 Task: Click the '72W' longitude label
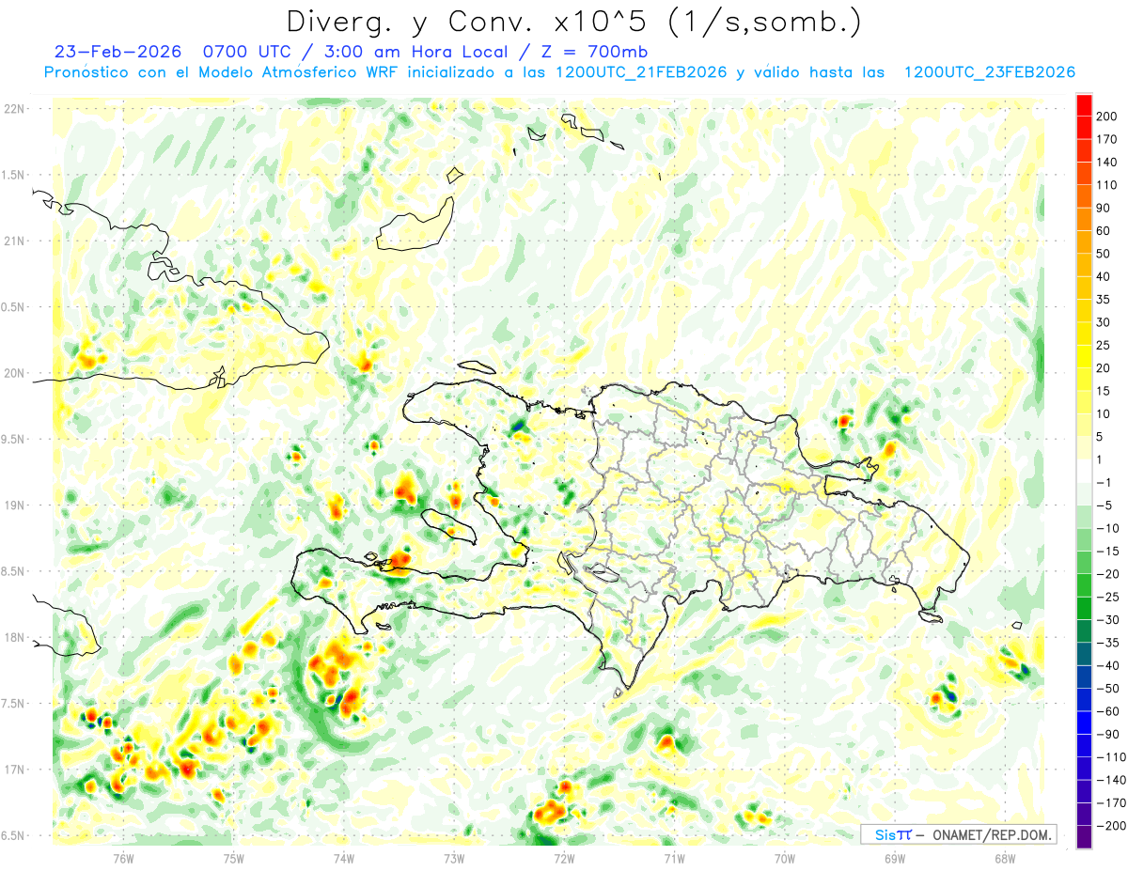(x=563, y=857)
